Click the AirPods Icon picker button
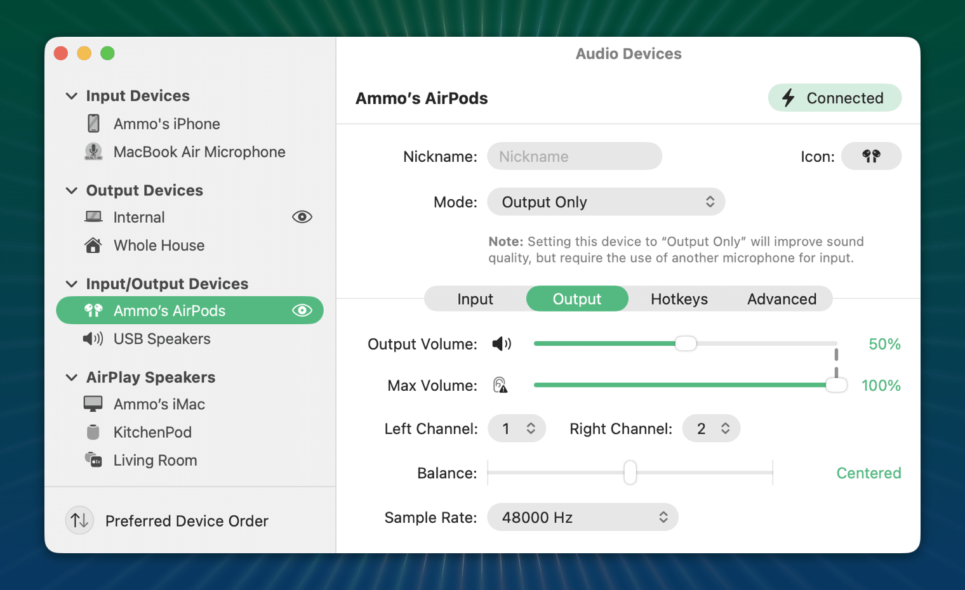 (x=871, y=156)
